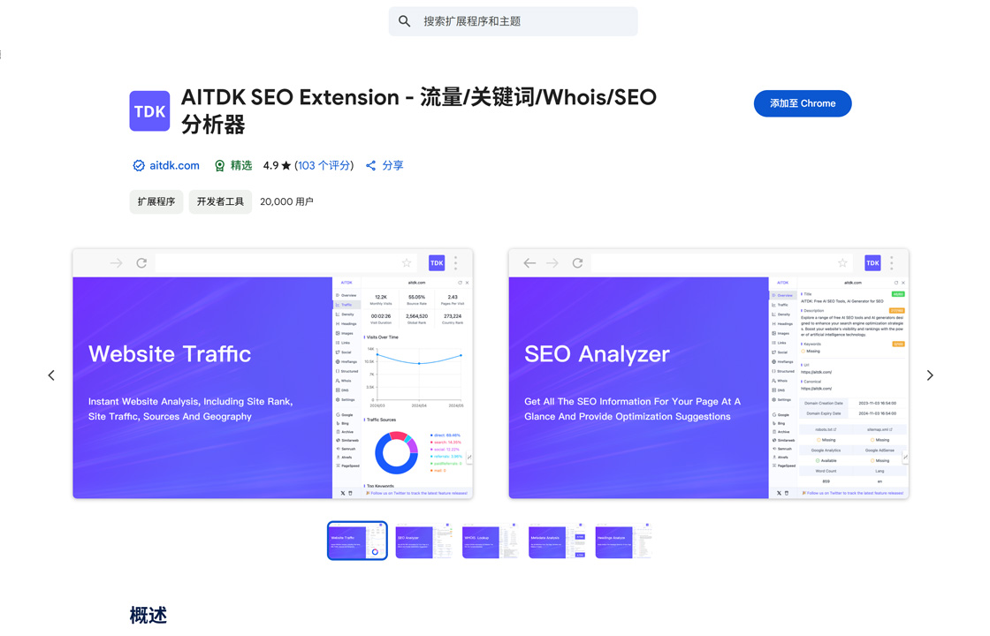Select the 开发者工具 category chip
The image size is (990, 636).
click(220, 202)
